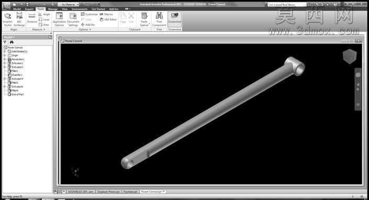369x200 pixels.
Task: Switch to the Flywheel document tab
Action: click(130, 192)
